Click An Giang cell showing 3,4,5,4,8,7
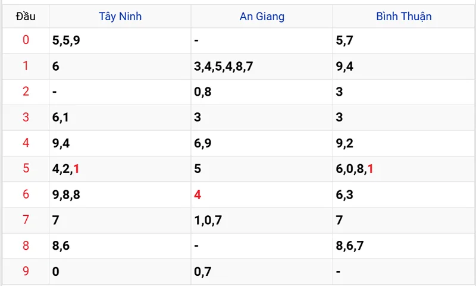Screen dimensions: 476x286 click(262, 67)
